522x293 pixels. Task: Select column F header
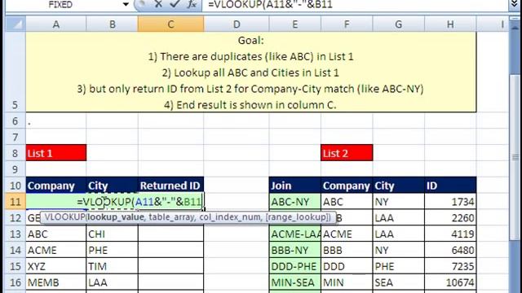click(347, 24)
